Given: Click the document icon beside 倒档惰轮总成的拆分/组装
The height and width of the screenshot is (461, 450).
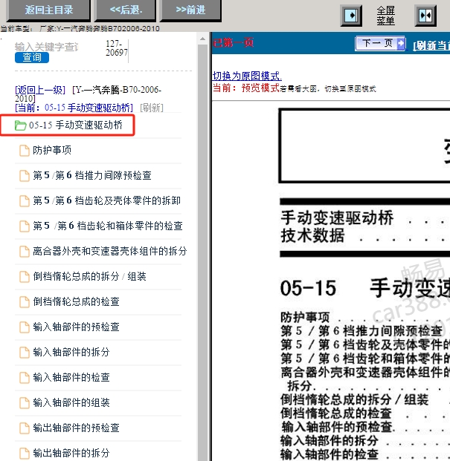Looking at the screenshot, I should pos(25,277).
